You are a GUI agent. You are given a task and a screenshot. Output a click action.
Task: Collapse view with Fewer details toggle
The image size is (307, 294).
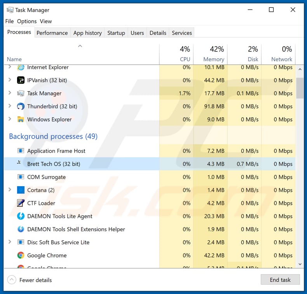[x=30, y=280]
